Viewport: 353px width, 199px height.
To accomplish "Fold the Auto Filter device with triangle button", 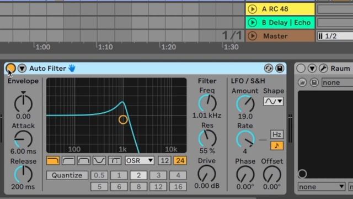I will (x=22, y=68).
